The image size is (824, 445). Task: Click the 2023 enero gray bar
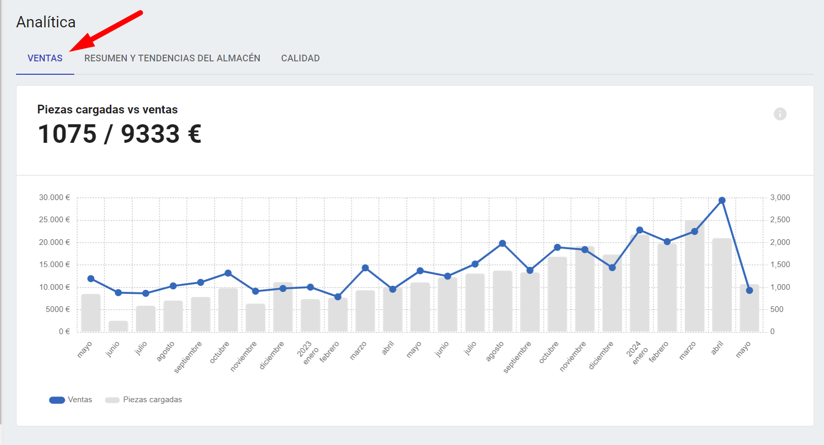pyautogui.click(x=310, y=315)
